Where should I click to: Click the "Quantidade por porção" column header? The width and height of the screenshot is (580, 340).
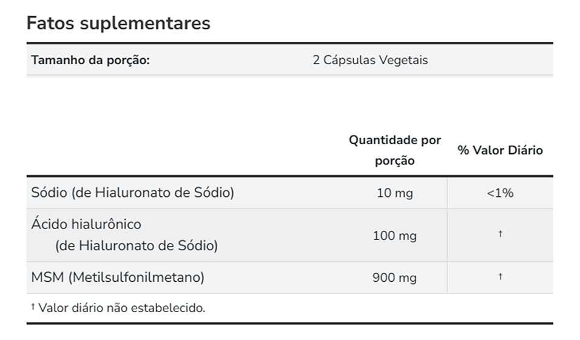pos(394,150)
